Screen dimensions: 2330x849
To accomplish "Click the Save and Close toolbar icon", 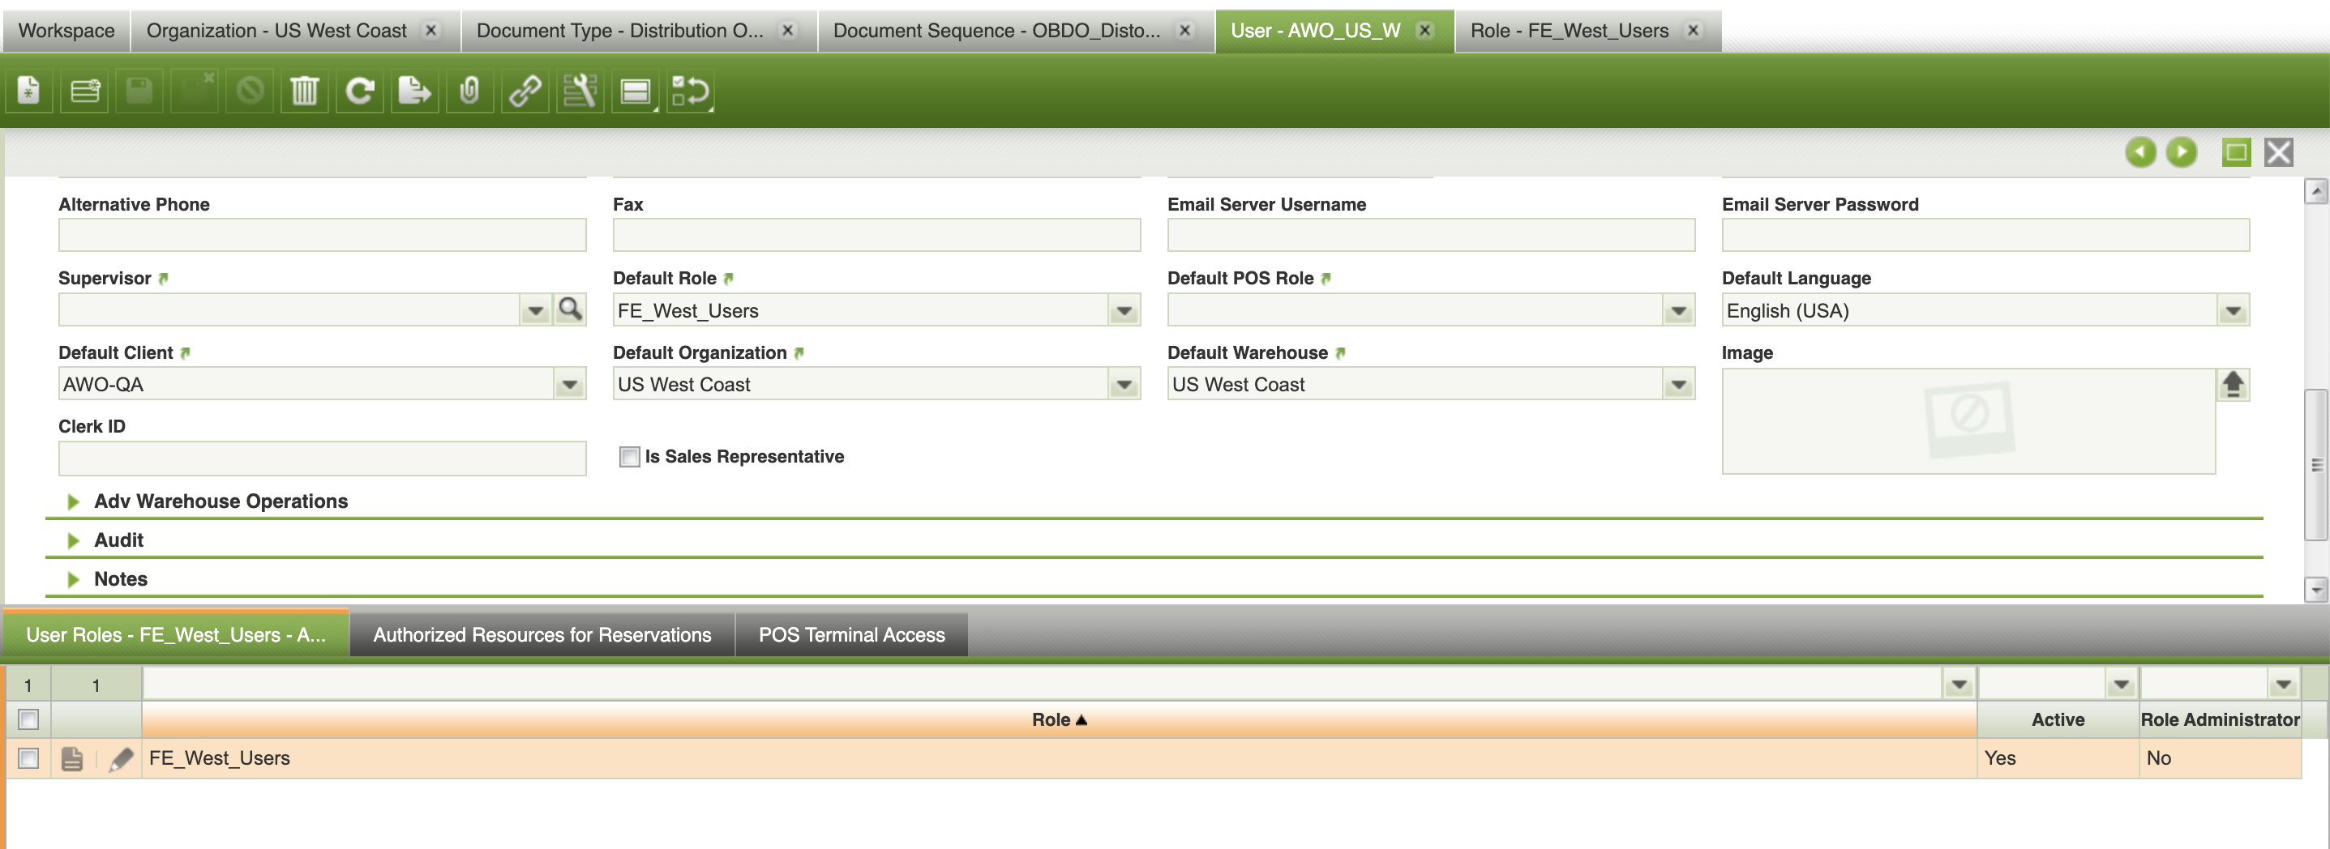I will click(x=195, y=91).
